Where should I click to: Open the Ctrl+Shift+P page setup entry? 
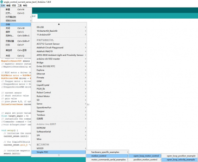[x=16, y=41]
